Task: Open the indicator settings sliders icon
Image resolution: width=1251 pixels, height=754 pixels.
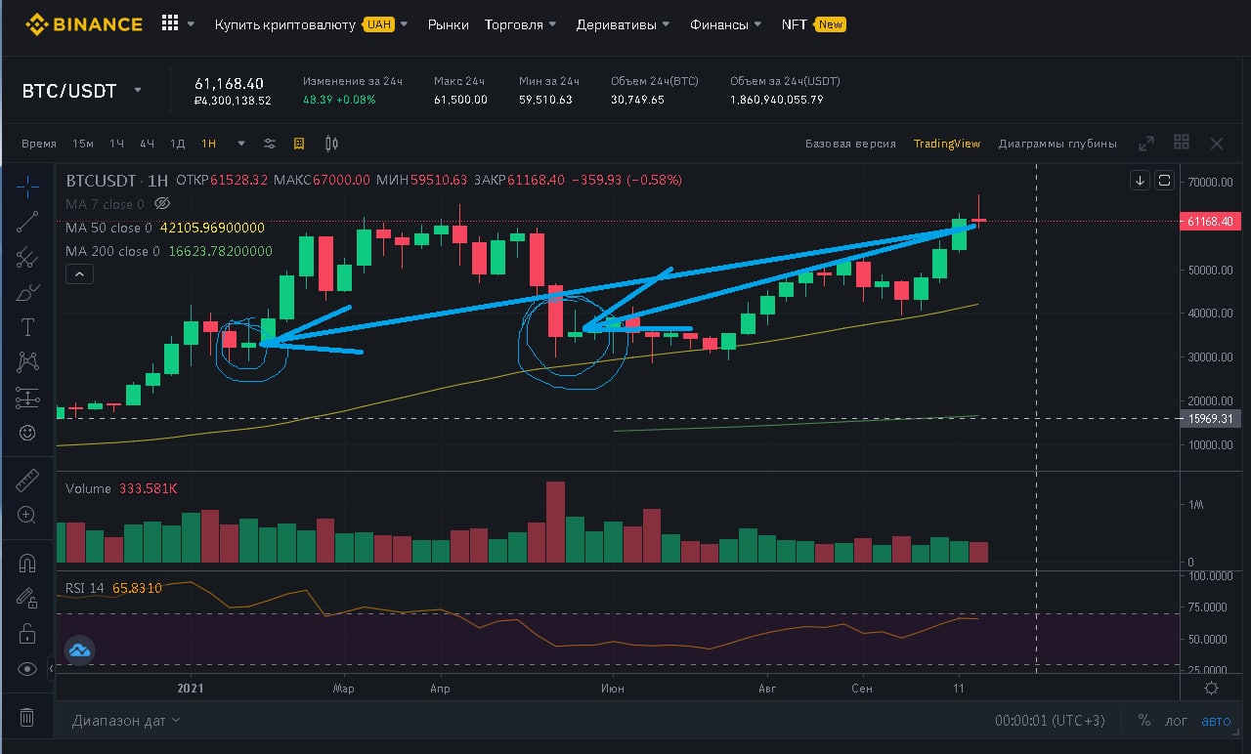Action: coord(270,144)
